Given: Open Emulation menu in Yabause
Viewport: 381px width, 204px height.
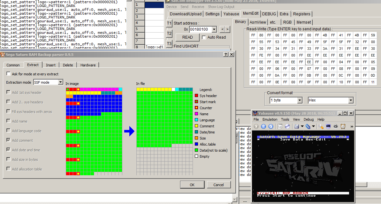Looking at the screenshot, I should [270, 119].
